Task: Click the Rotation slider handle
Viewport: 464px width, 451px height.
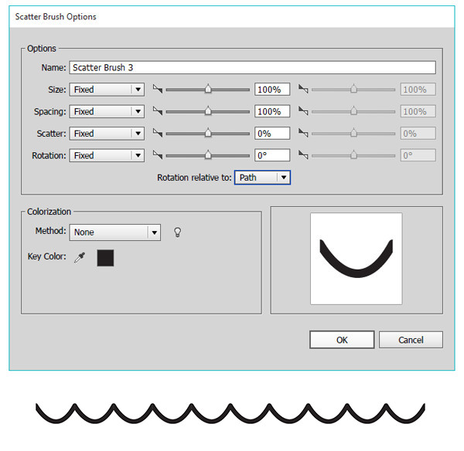Action: click(x=208, y=154)
